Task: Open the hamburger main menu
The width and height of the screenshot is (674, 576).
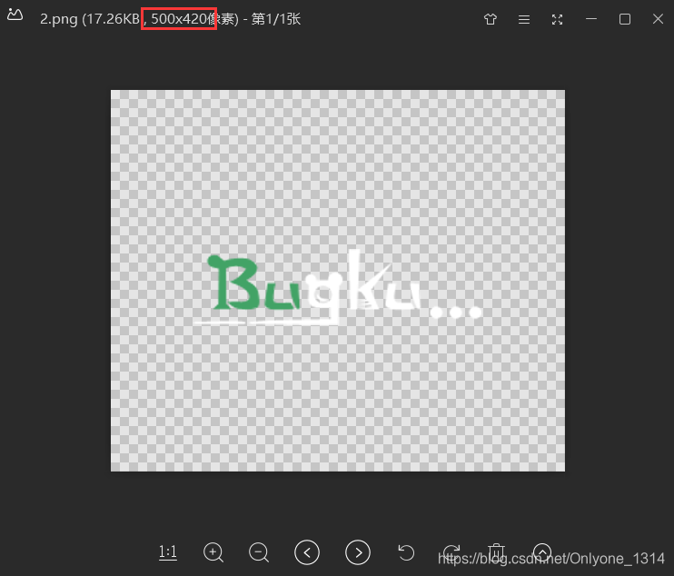Action: coord(524,19)
